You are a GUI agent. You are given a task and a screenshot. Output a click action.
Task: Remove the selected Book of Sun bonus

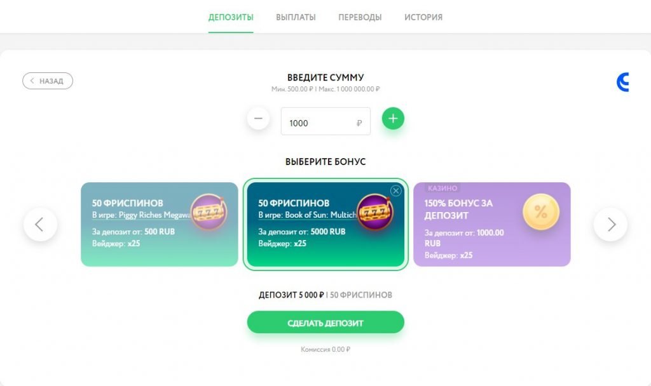[x=396, y=191]
